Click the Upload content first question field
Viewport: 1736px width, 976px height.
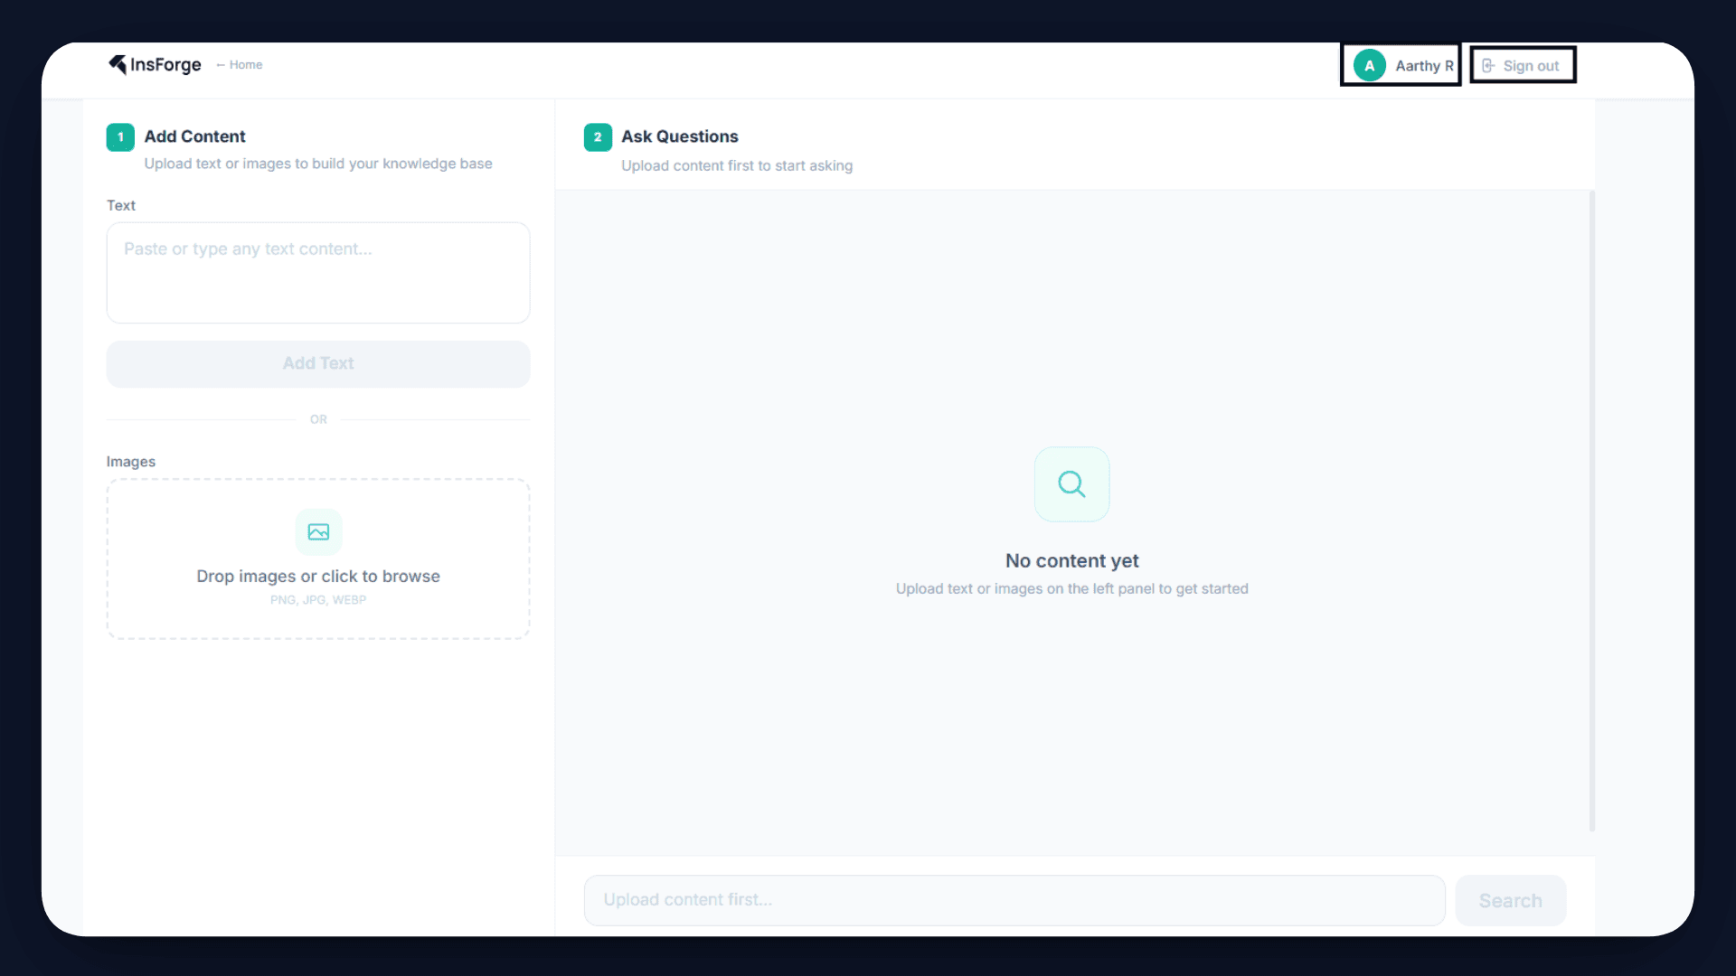click(x=1014, y=900)
